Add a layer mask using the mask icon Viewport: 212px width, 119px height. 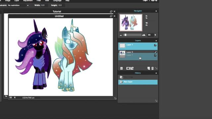128,68
